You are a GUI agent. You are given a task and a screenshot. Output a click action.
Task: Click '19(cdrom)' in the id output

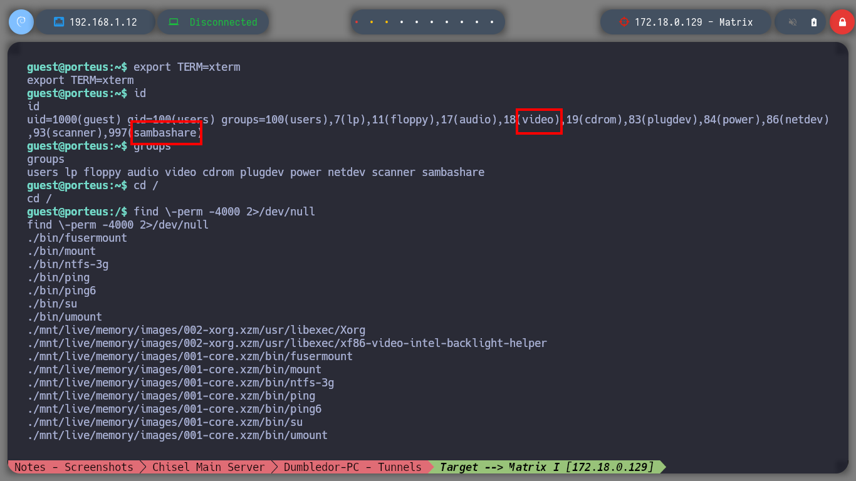(594, 120)
